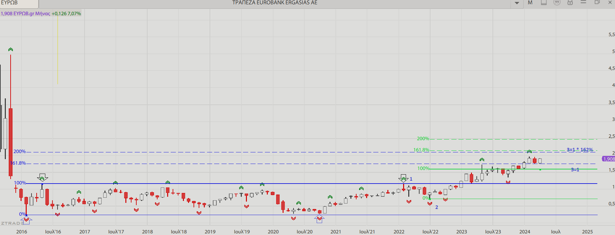
Task: Click the 5,5 value on price axis
Action: coord(611,34)
